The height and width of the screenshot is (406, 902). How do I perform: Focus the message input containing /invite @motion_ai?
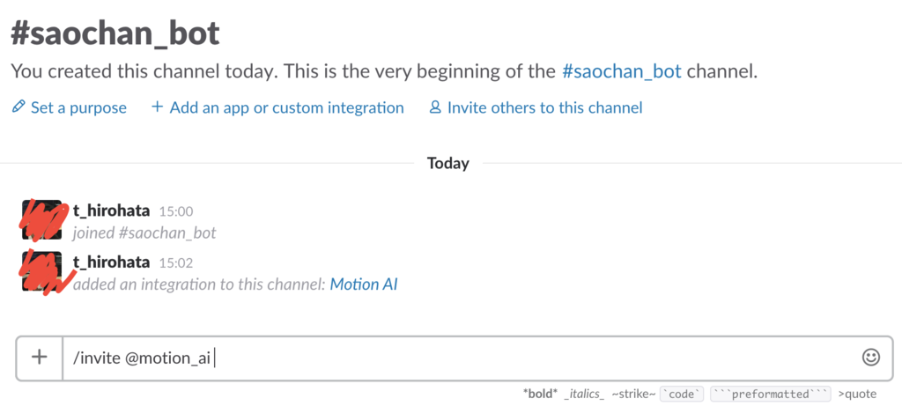458,358
